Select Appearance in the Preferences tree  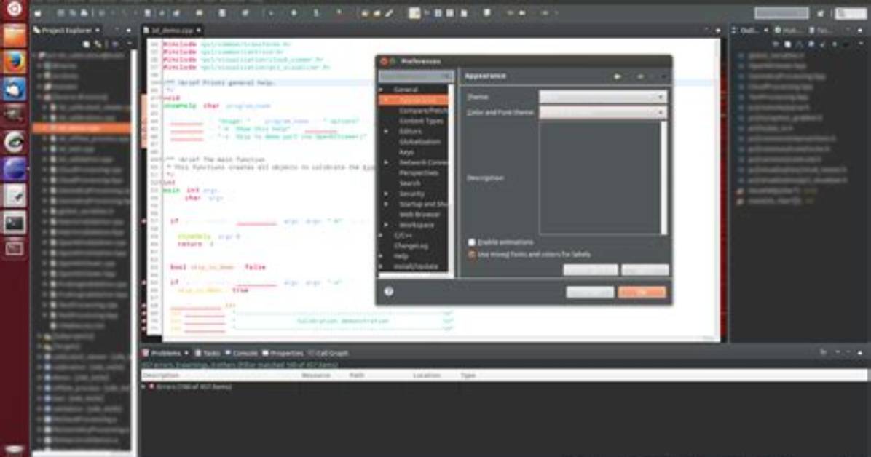point(419,100)
